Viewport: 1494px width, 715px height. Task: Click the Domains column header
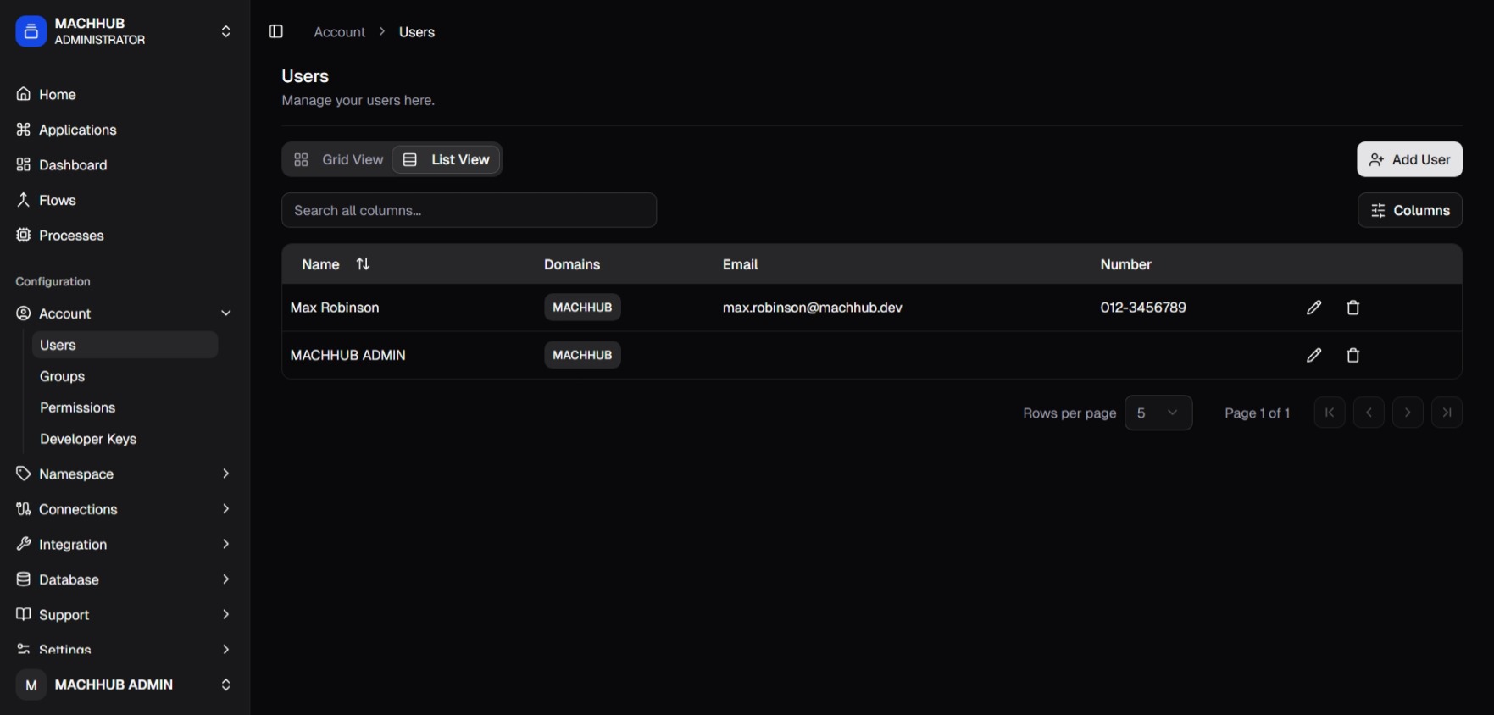572,264
